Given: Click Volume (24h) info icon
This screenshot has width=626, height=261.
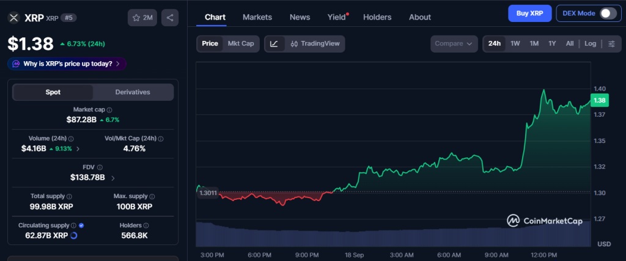Looking at the screenshot, I should [71, 139].
